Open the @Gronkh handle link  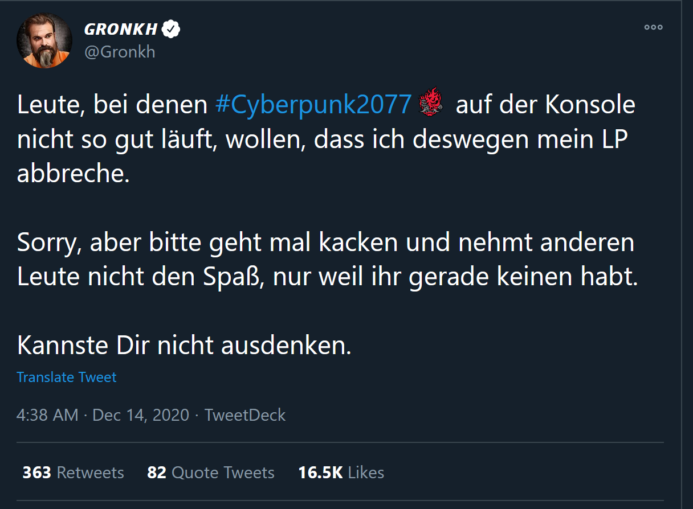[x=120, y=52]
